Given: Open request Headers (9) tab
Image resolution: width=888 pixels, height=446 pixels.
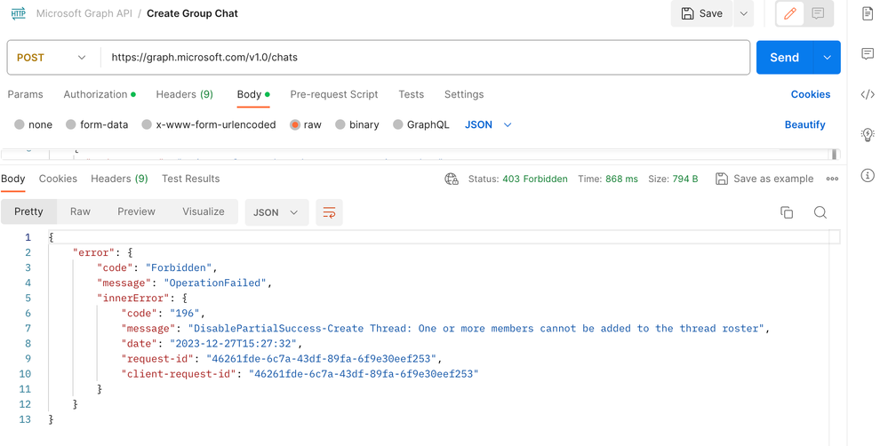Looking at the screenshot, I should [185, 94].
